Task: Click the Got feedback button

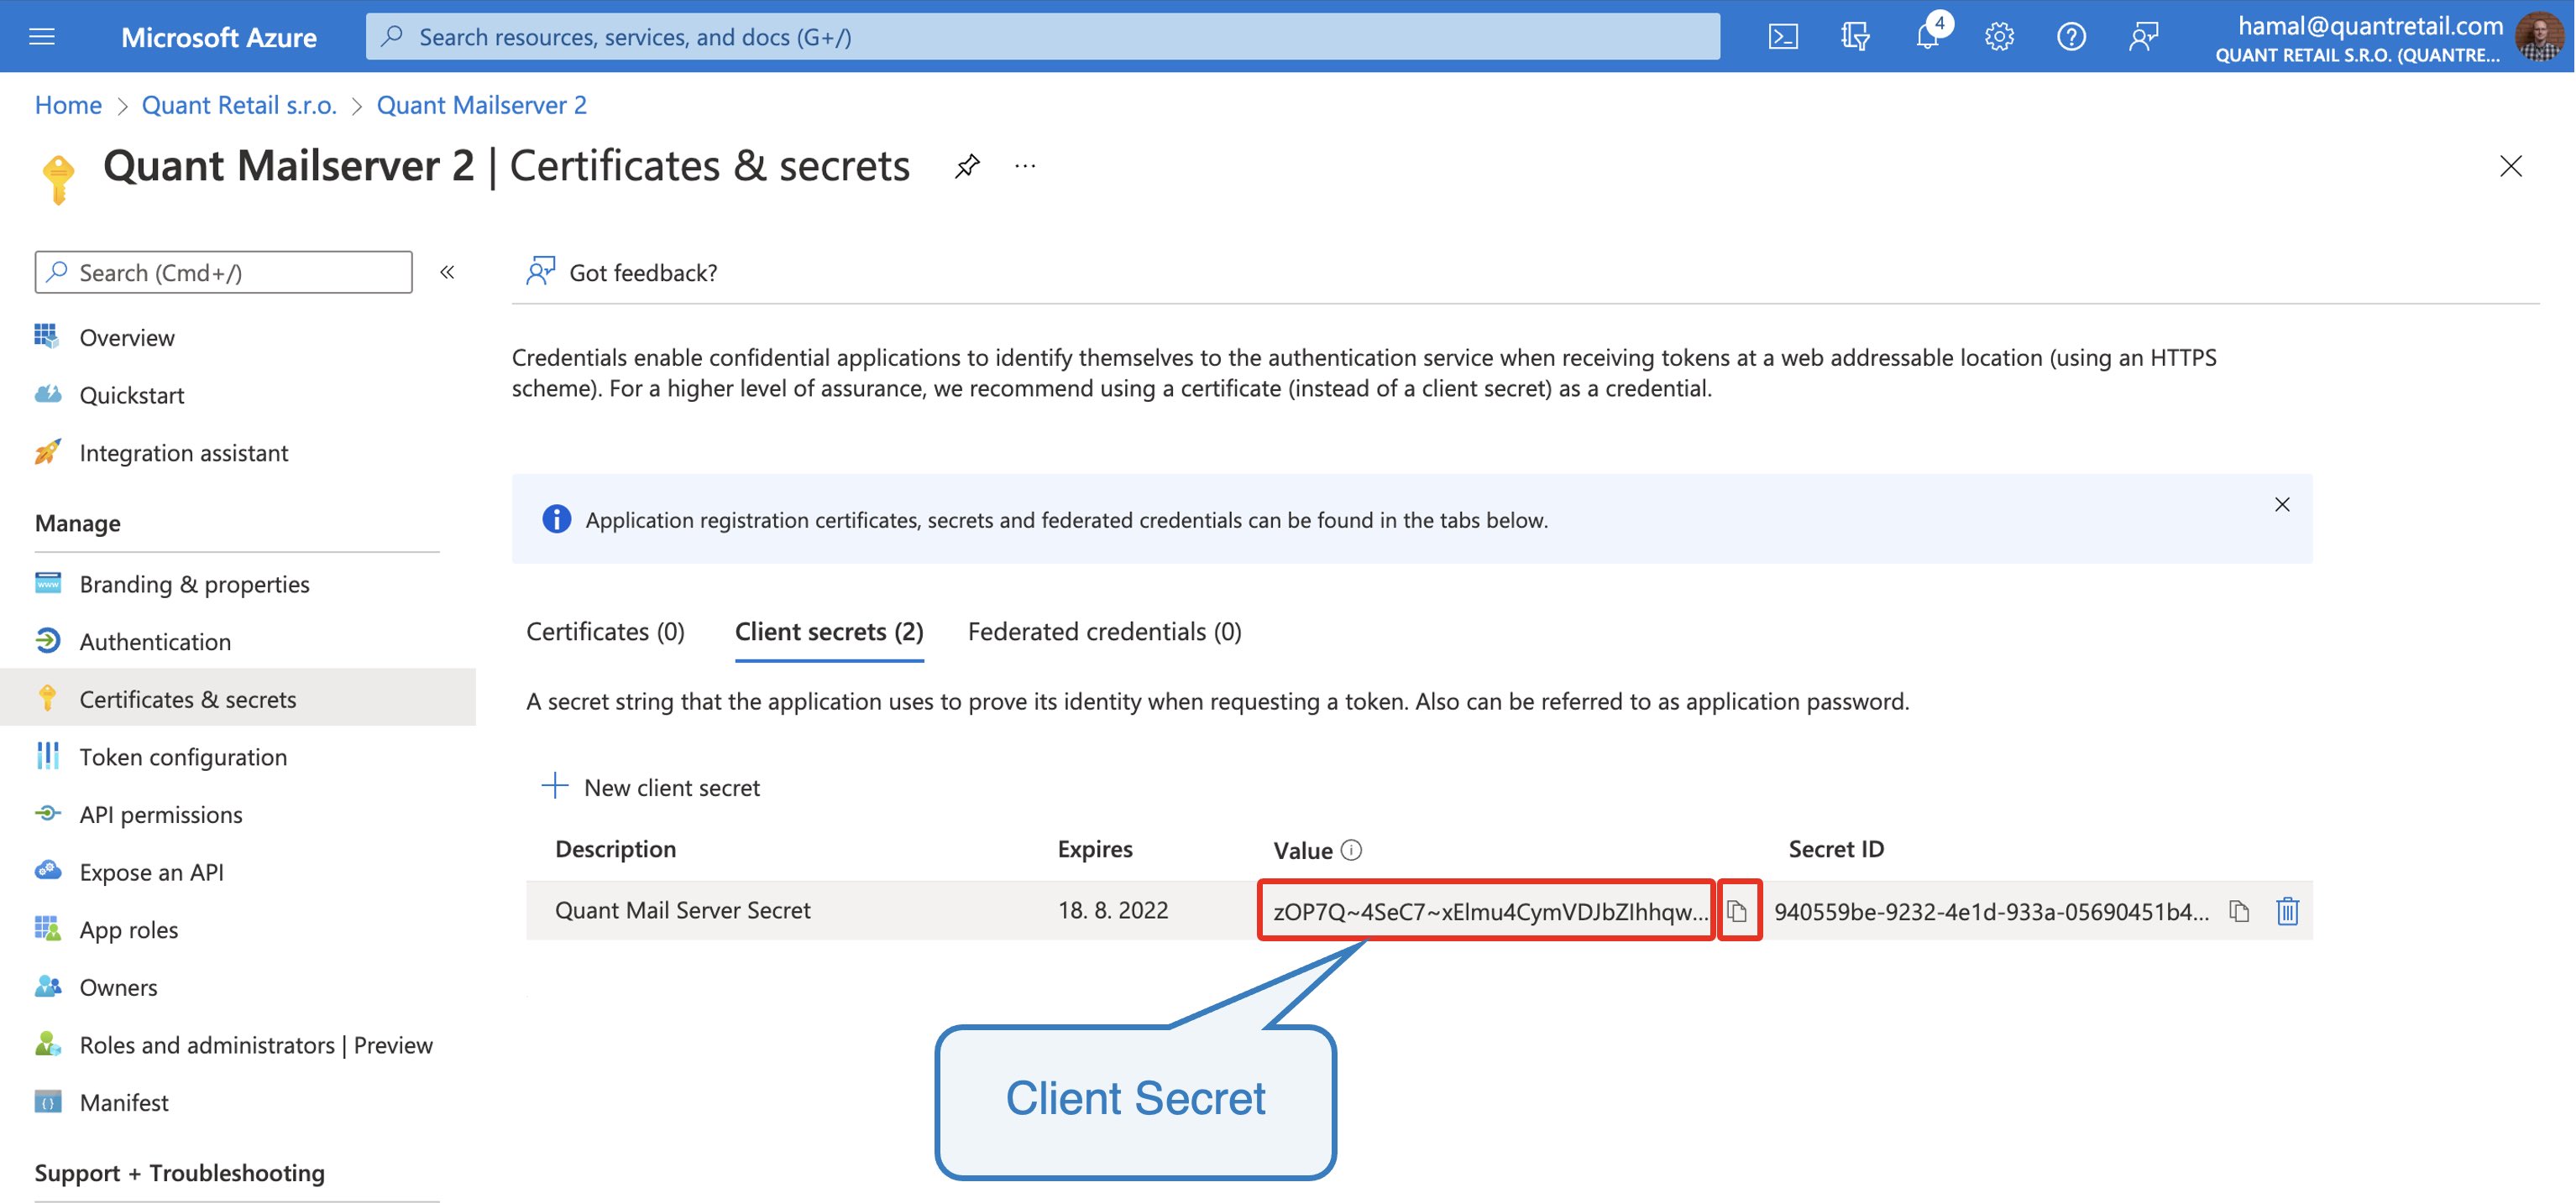Action: click(622, 272)
